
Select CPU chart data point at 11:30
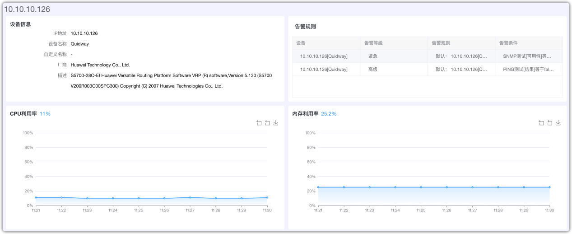(x=267, y=197)
